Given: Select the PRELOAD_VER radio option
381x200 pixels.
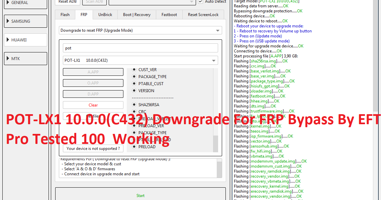Looking at the screenshot, I should pyautogui.click(x=134, y=126).
